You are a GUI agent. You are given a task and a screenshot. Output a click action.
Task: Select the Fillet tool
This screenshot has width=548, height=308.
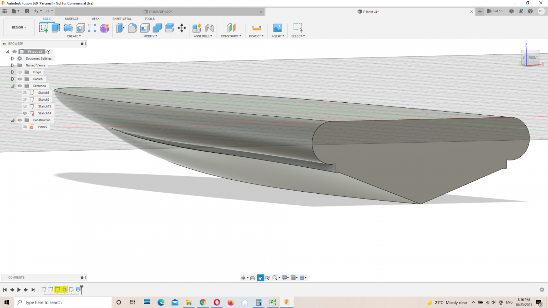pos(133,28)
